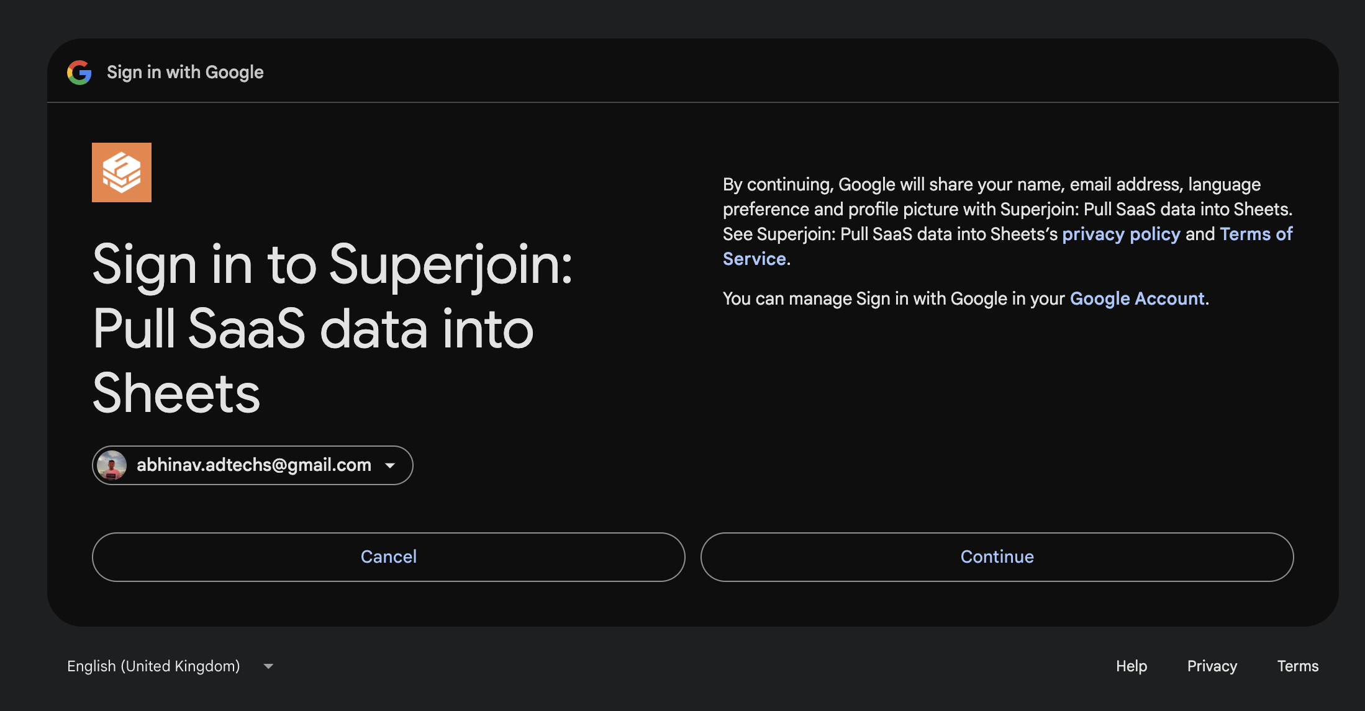The image size is (1365, 711).
Task: Click the Google G logo
Action: 79,73
